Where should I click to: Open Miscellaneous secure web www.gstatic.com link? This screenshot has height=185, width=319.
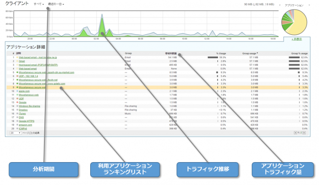42,84
